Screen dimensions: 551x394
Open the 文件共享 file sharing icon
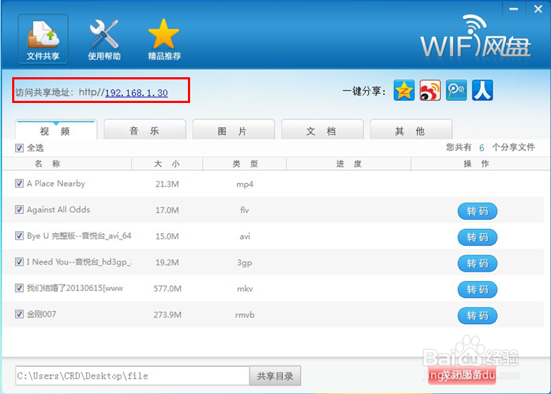pos(43,39)
